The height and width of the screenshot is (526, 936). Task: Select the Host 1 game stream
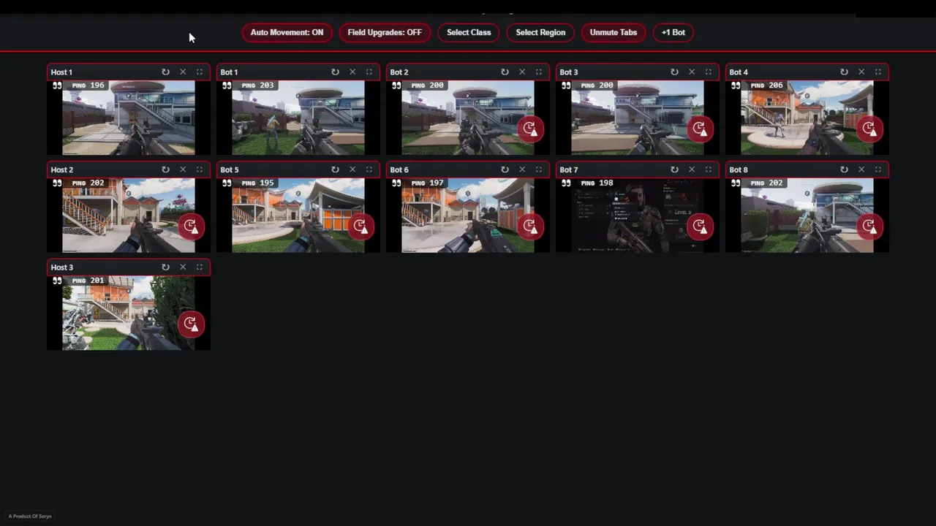pos(129,118)
